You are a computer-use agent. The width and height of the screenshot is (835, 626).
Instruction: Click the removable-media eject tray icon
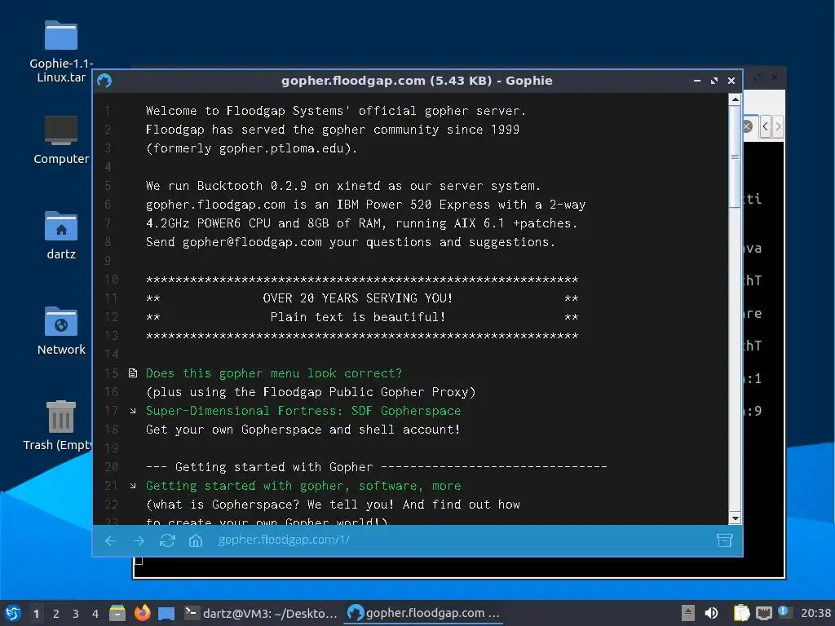(x=688, y=613)
